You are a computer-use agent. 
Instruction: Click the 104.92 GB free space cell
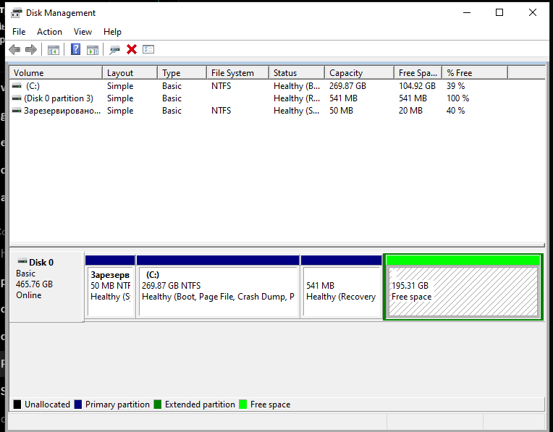[417, 86]
